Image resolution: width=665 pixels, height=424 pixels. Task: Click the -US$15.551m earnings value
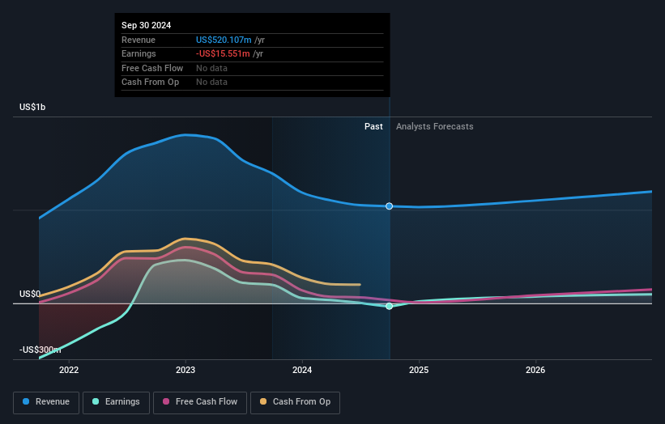pyautogui.click(x=223, y=53)
